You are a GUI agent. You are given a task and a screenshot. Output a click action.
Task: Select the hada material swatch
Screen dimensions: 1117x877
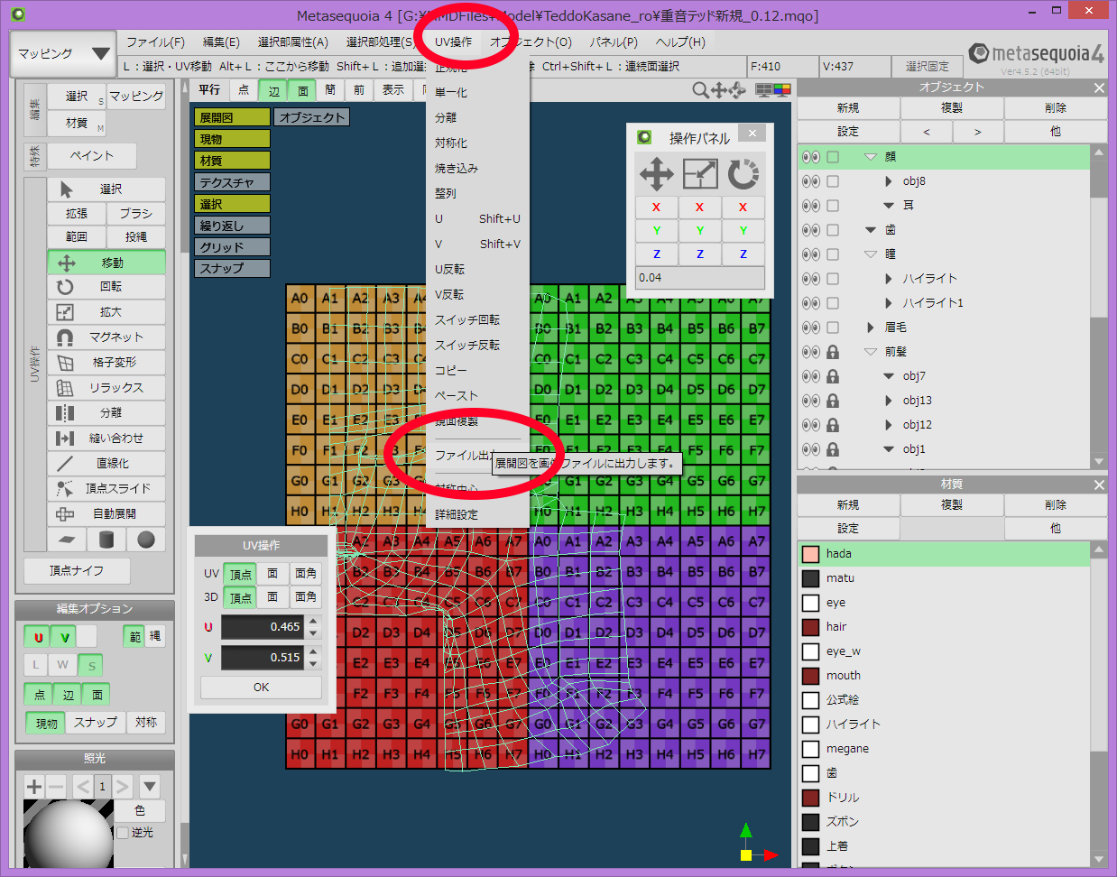click(x=810, y=554)
